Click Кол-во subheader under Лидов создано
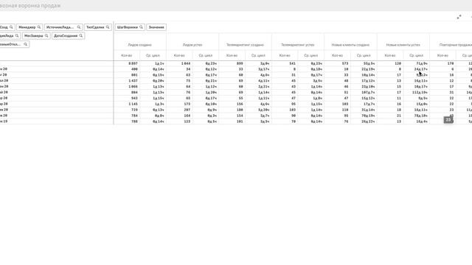Image resolution: width=472 pixels, height=265 pixels. (126, 55)
